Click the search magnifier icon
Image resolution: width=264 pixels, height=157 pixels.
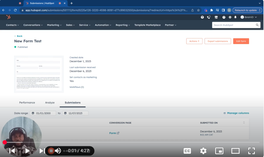(257, 25)
